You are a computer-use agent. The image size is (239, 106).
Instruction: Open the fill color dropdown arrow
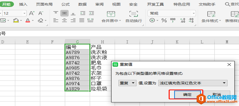click(21, 20)
